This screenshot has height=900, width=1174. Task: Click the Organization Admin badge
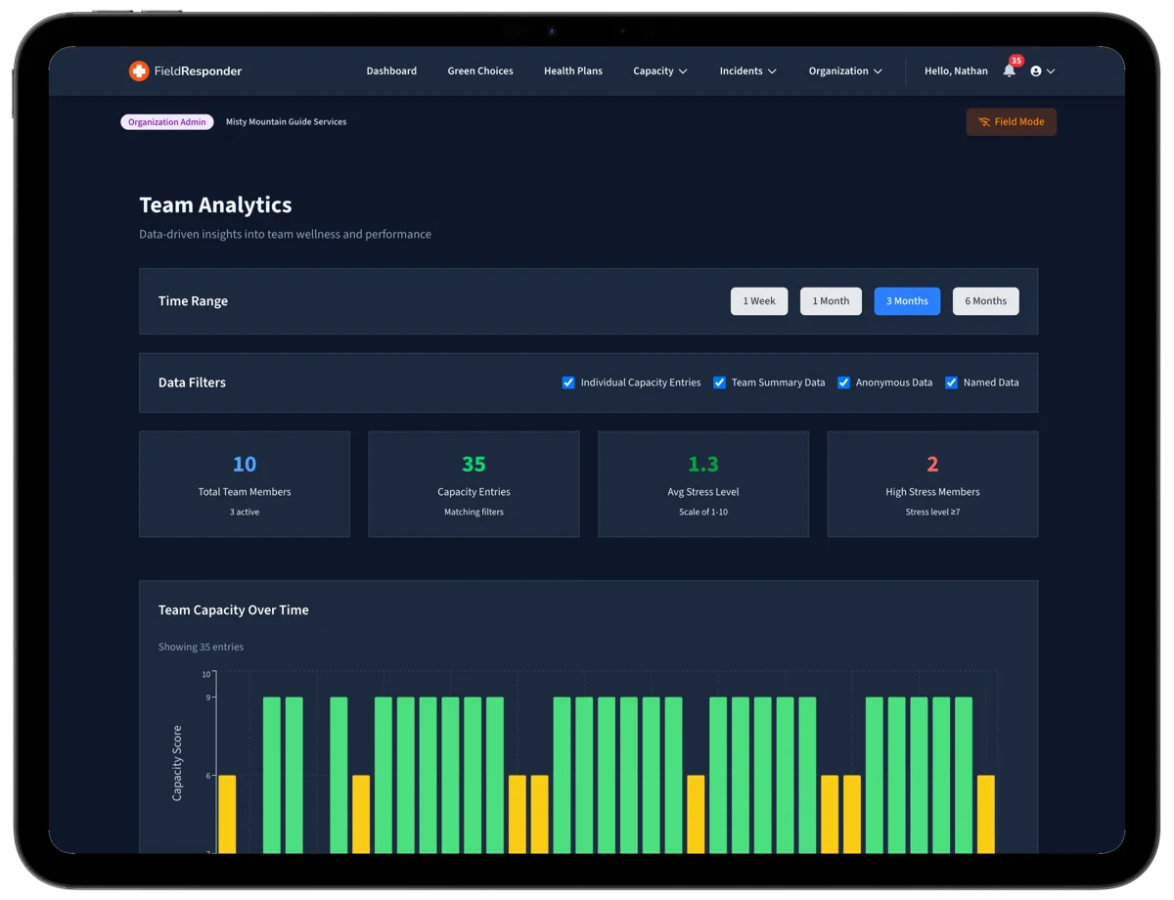[x=166, y=121]
